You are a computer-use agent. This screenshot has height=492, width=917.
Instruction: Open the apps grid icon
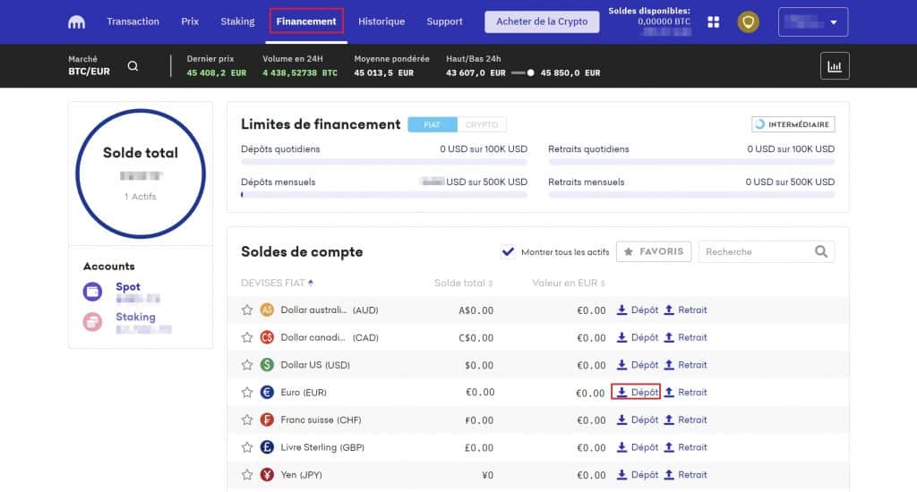coord(714,22)
